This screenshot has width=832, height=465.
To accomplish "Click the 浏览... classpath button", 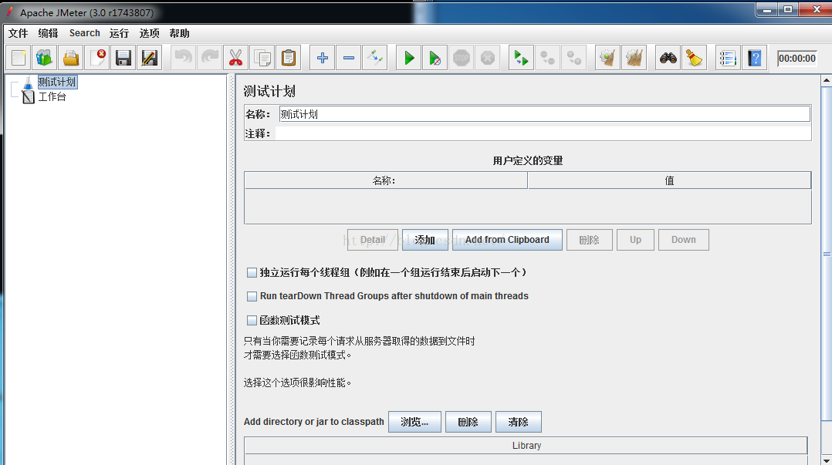I will coord(414,422).
